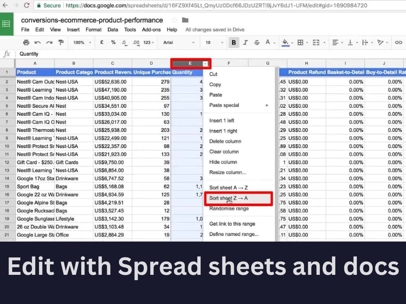Click the column E dropdown arrow
This screenshot has width=406, height=304.
pyautogui.click(x=205, y=64)
